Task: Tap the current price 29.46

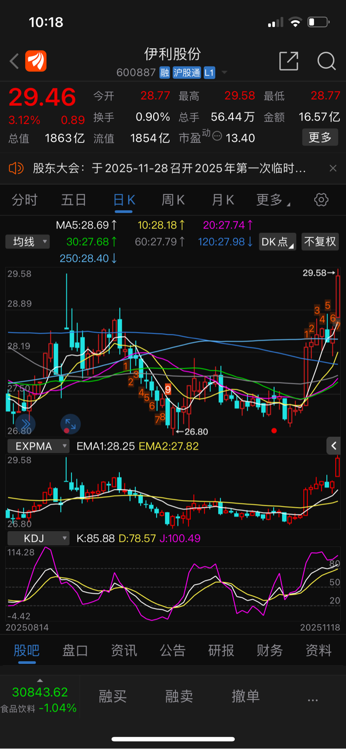Action: pyautogui.click(x=42, y=97)
